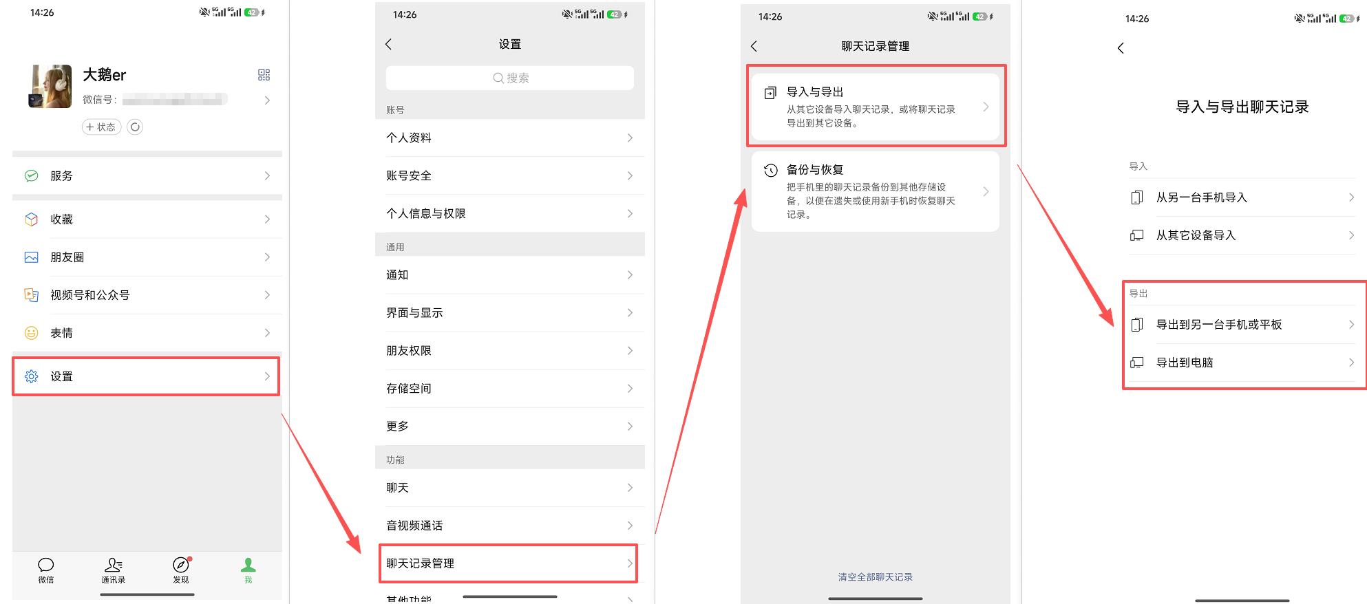Tap the 服务 services icon

tap(32, 175)
